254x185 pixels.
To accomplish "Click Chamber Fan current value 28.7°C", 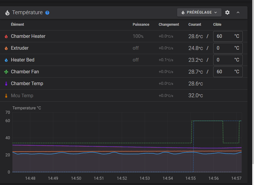I will tap(195, 72).
